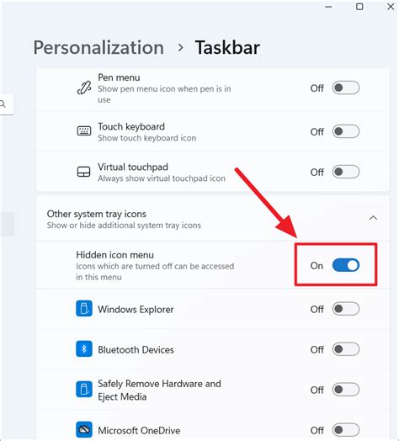Click the Touch keyboard icon

tap(84, 130)
